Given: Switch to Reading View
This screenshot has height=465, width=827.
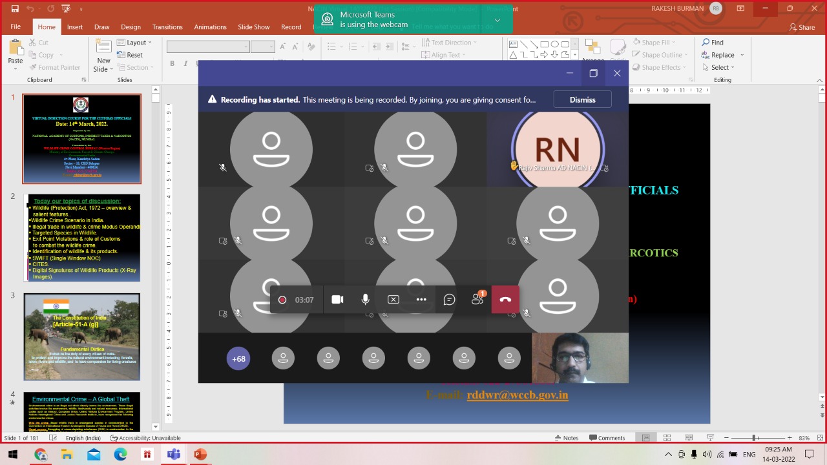Looking at the screenshot, I should coord(688,438).
